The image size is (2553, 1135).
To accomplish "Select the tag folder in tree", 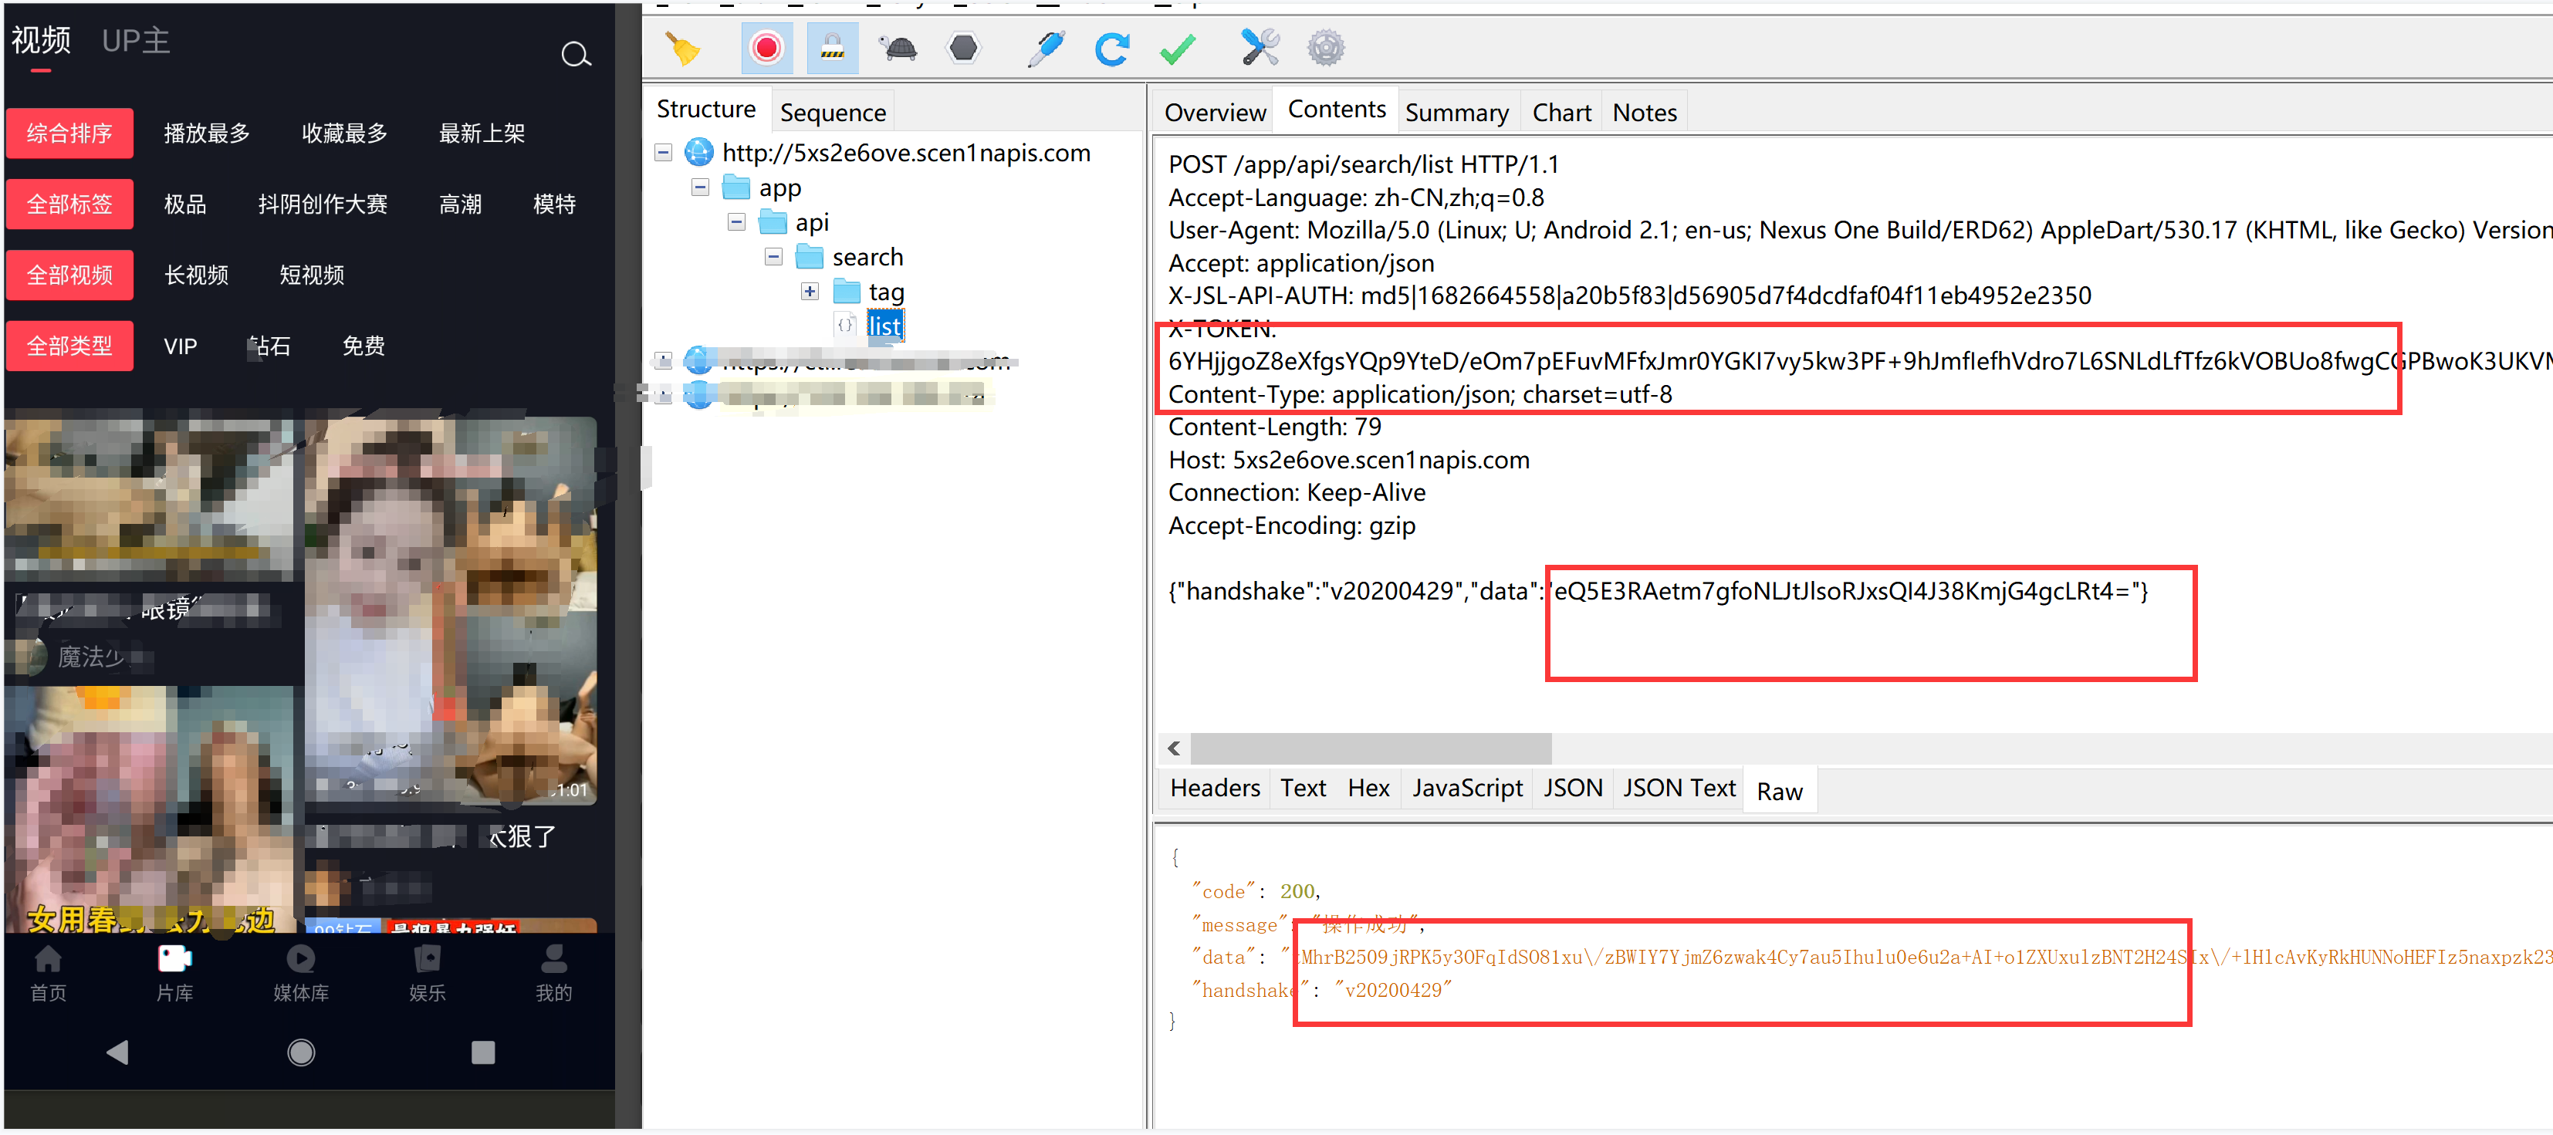I will coord(886,292).
